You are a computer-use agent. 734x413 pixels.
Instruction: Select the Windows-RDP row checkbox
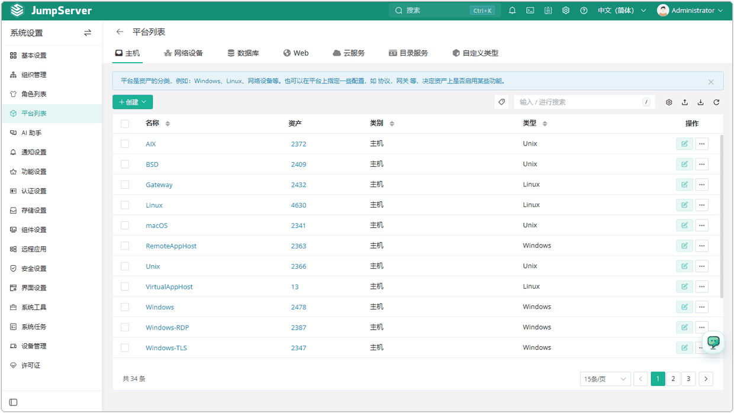(x=125, y=327)
